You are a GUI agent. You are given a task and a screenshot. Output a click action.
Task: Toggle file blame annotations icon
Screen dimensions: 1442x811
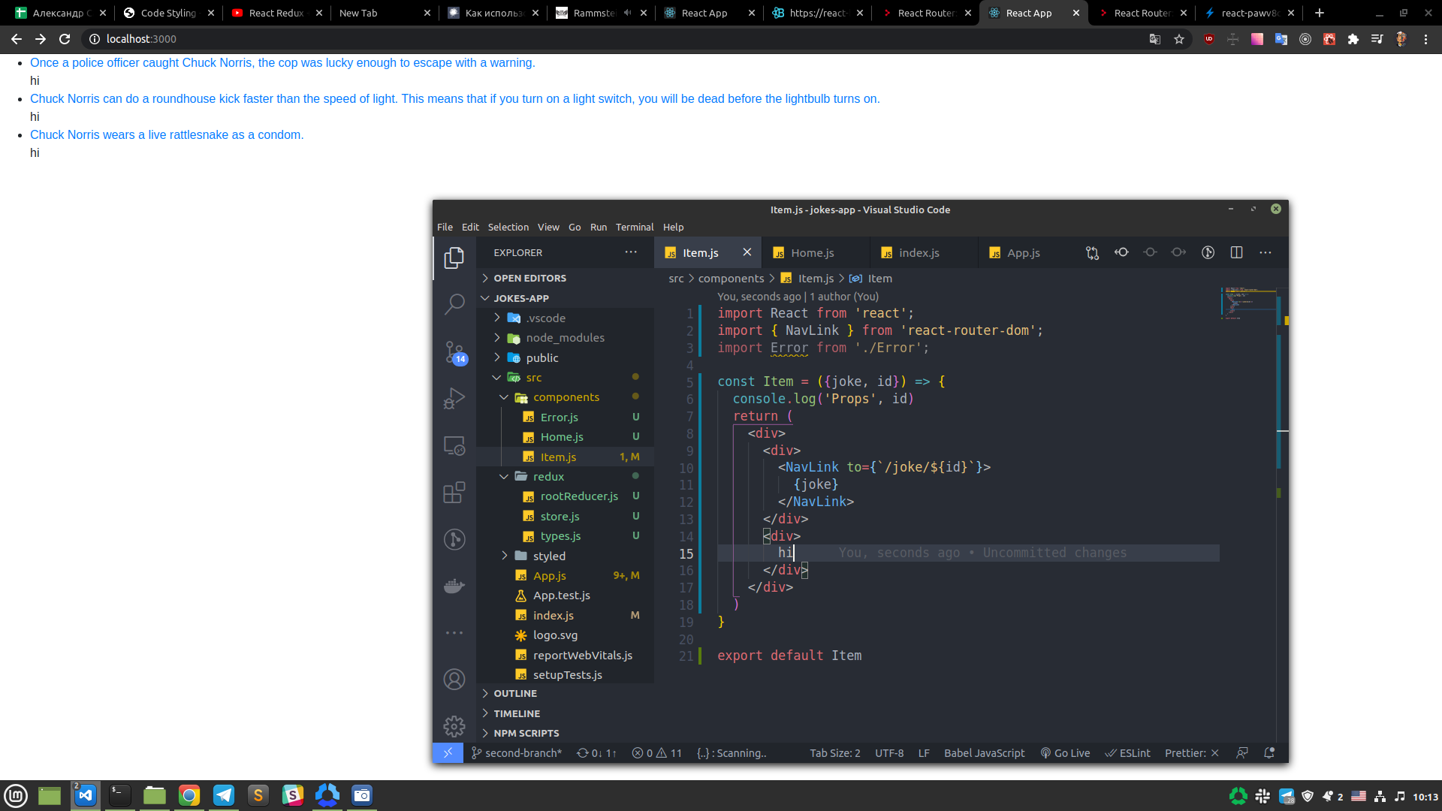coord(1208,253)
